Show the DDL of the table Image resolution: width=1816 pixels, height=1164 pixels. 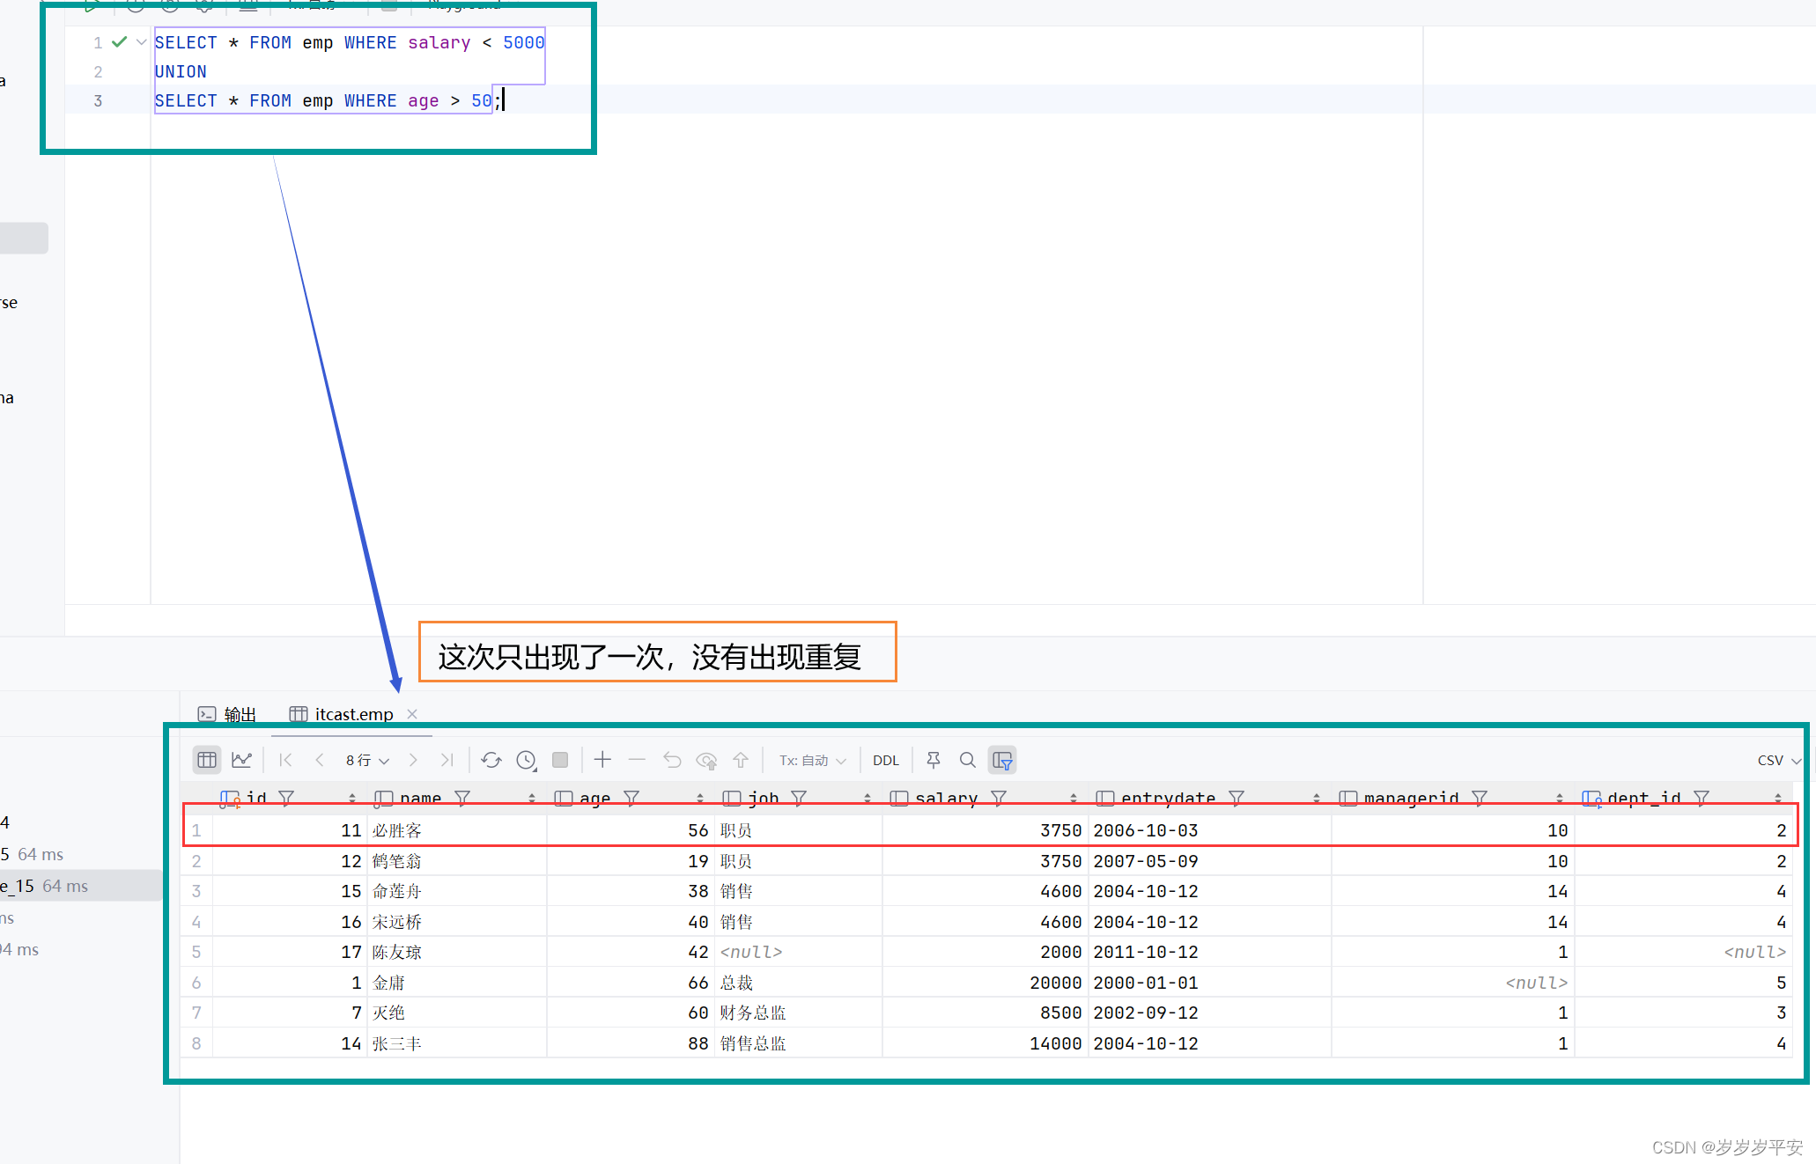tap(886, 760)
